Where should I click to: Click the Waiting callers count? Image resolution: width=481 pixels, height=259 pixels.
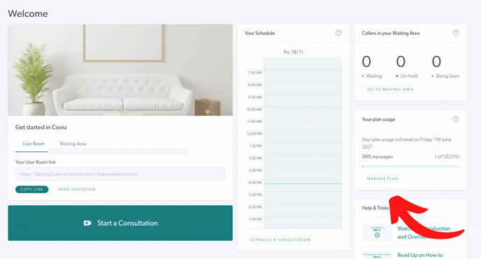click(x=366, y=61)
